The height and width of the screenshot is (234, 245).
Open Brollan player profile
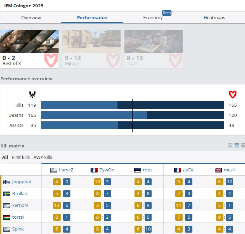click(20, 193)
